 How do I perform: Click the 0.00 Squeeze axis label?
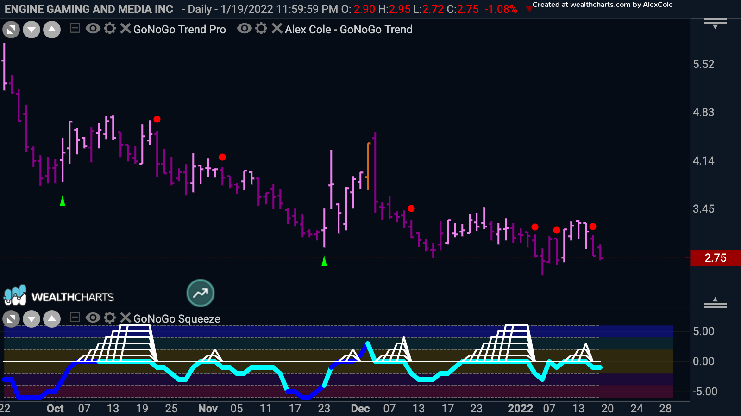[703, 361]
